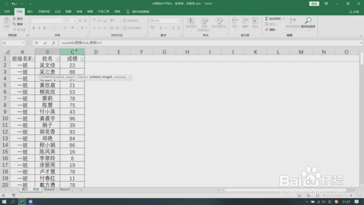Click the Excel icon on the Windows taskbar
364x205 pixels.
tap(22, 202)
